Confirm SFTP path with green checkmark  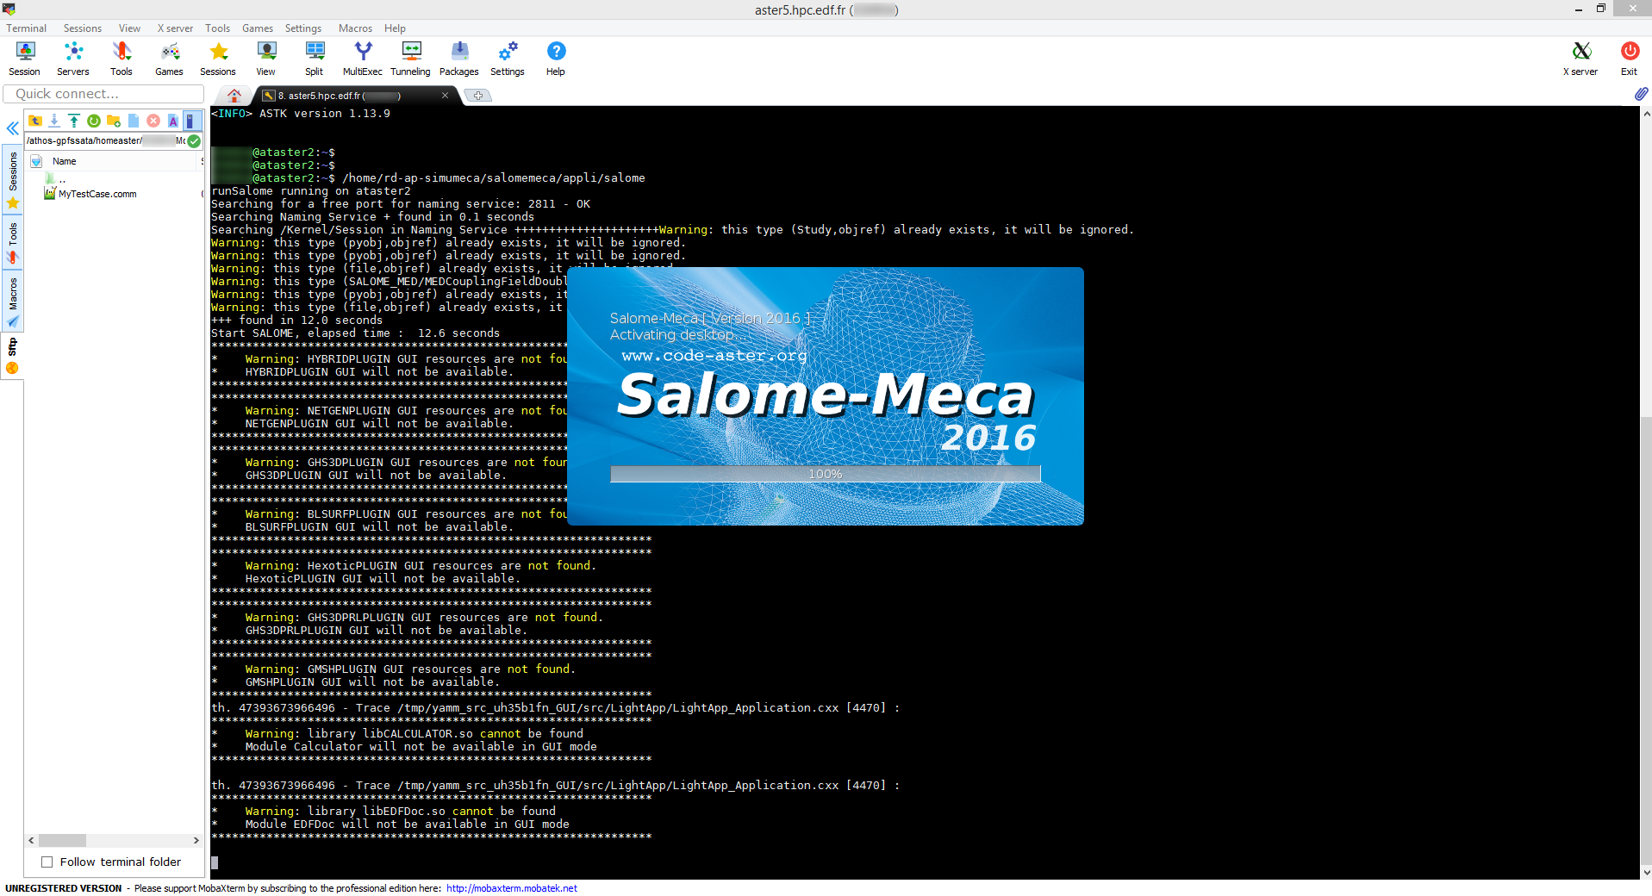click(195, 140)
